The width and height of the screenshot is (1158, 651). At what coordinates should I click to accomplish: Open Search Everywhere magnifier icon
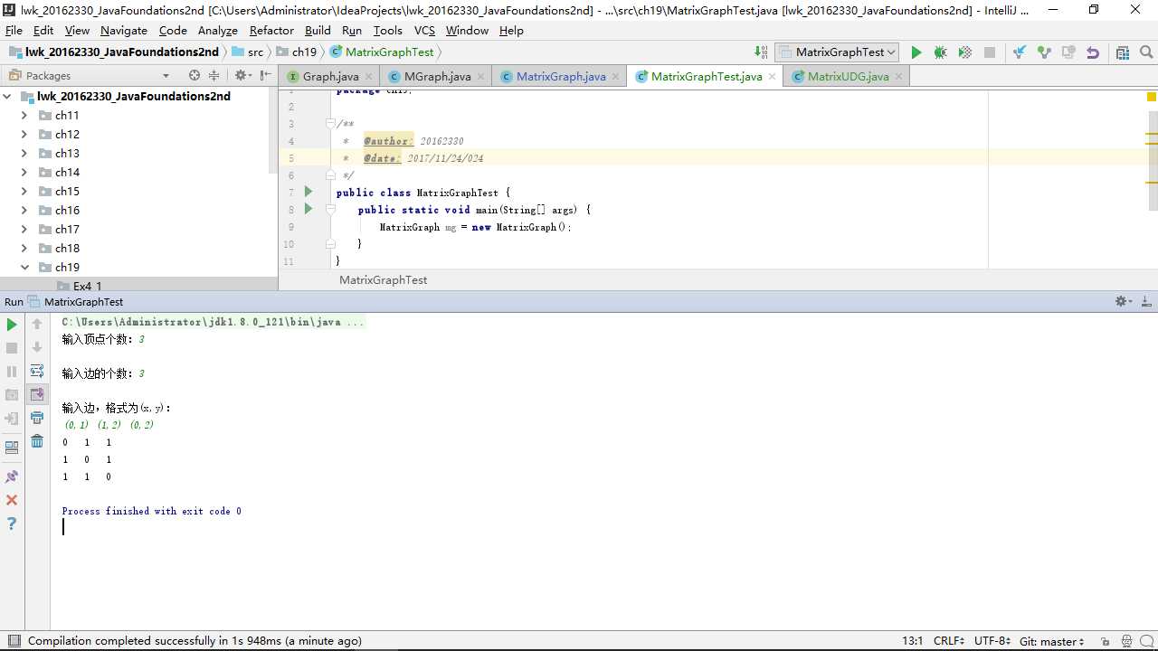(1146, 52)
